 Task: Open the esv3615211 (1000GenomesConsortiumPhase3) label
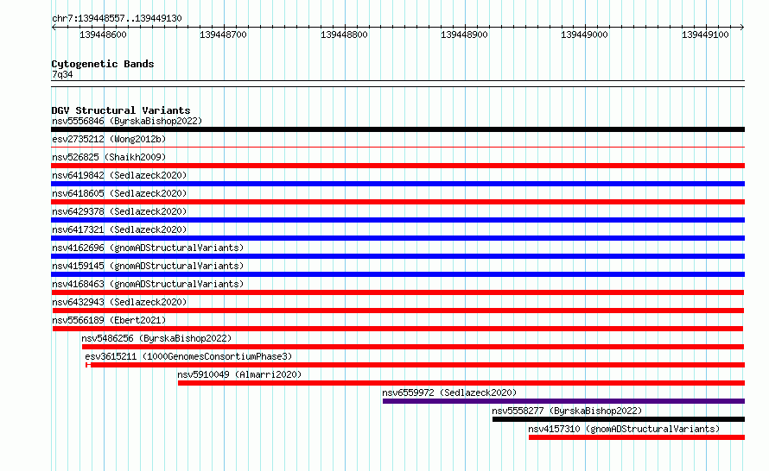coord(188,356)
